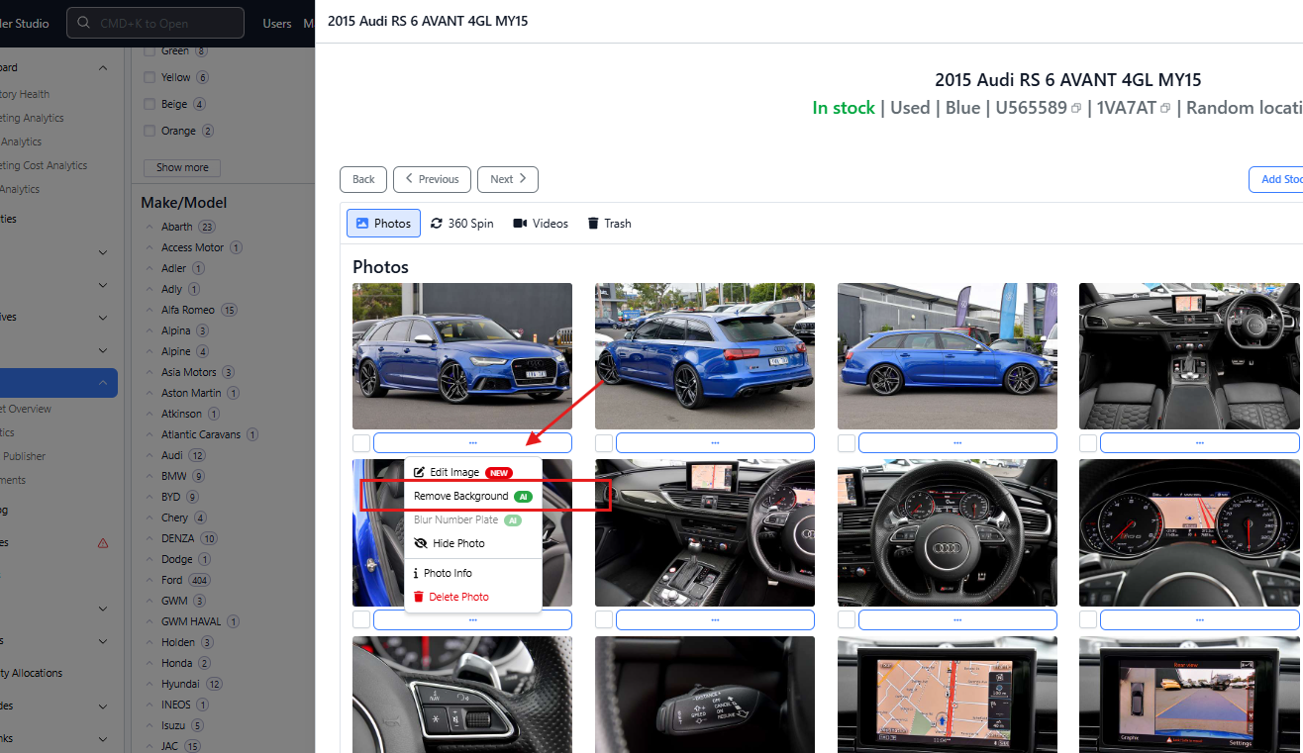Open the side-profile Audi photo
1303x753 pixels.
click(x=948, y=356)
